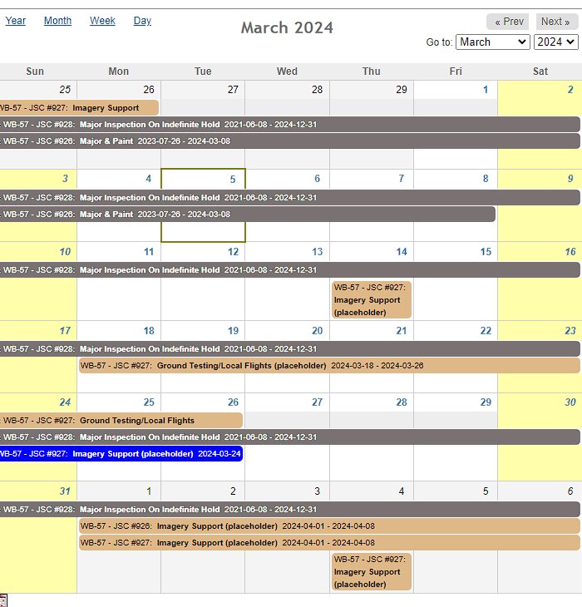Open the Month view link
Screen dimensions: 582x607
point(57,21)
